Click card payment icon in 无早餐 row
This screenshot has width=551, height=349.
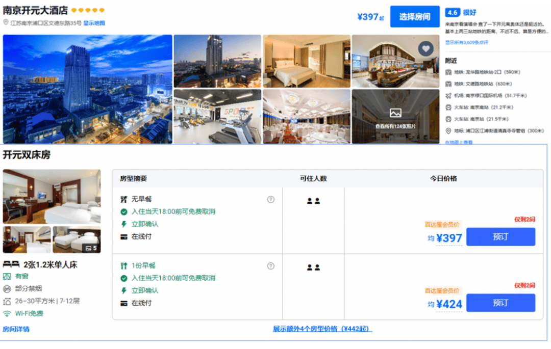coord(123,237)
